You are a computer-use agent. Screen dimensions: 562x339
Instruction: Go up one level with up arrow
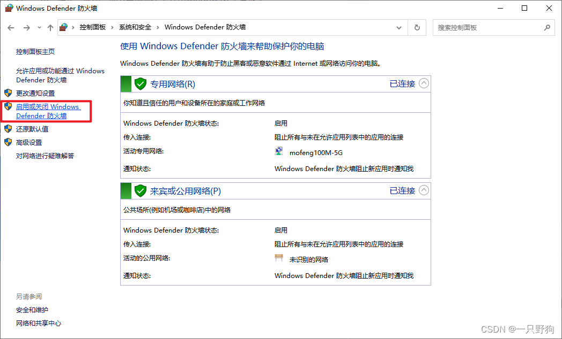click(x=50, y=27)
